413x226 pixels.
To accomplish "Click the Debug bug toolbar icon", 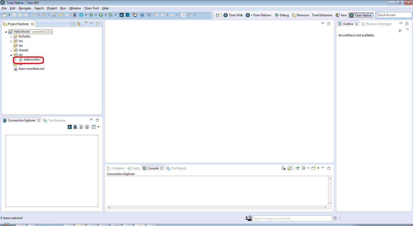I will [x=91, y=15].
